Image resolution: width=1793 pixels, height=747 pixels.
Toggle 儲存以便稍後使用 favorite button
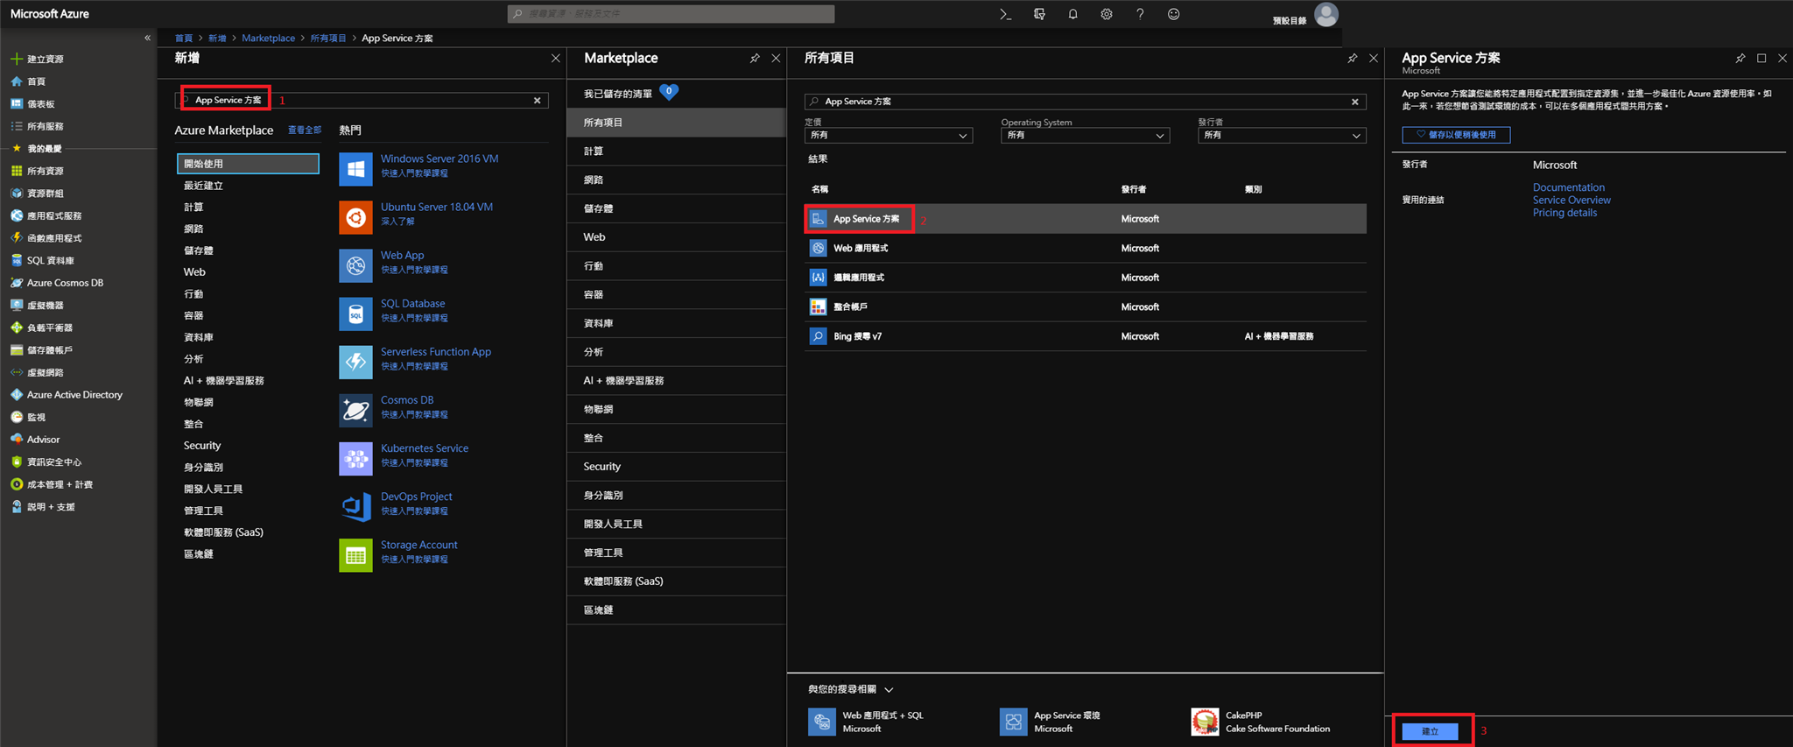(1456, 135)
